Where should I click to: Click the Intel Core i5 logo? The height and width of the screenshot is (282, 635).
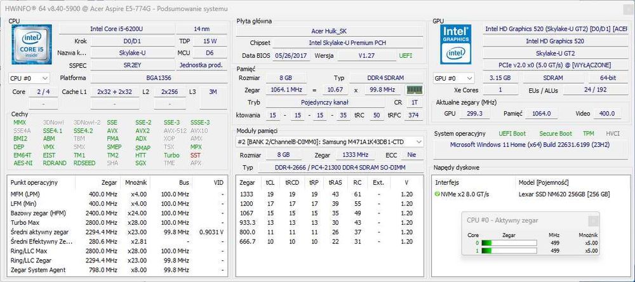tap(32, 44)
